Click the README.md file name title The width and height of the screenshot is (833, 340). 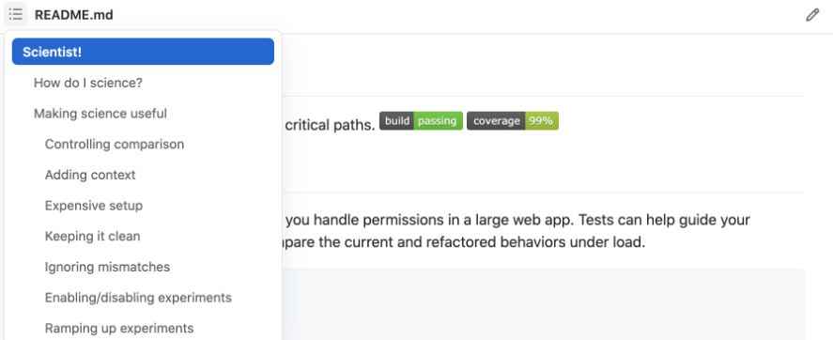pos(74,15)
